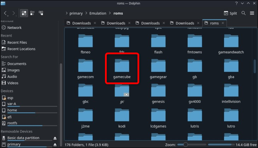258x148 pixels.
Task: Search for Videos in the sidebar
Action: 13,83
